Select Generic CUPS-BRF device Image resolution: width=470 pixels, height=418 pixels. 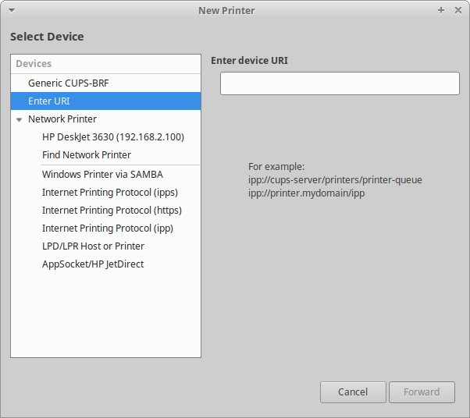73,83
